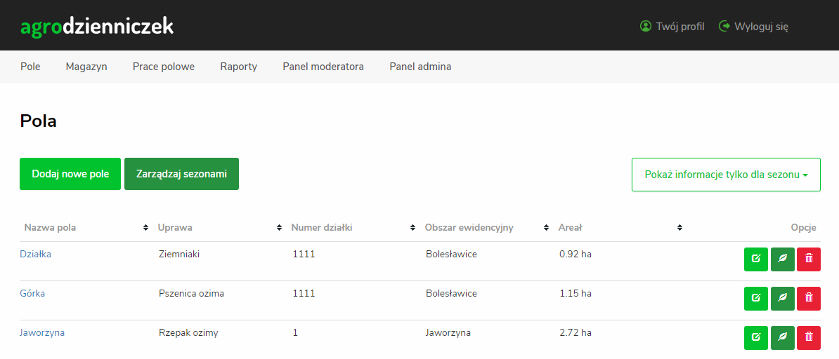The image size is (839, 359).
Task: Click the leaf icon for Górka row
Action: point(783,298)
